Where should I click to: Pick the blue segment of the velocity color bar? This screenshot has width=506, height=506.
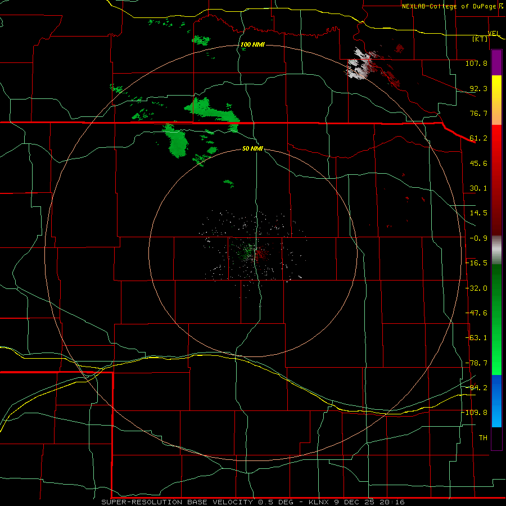click(x=496, y=401)
